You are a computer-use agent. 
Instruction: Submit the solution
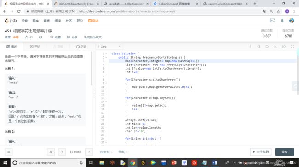point(284,152)
